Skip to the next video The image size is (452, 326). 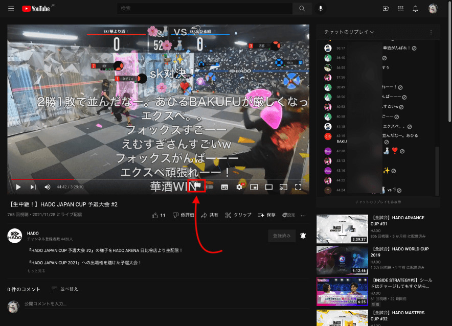pos(33,187)
